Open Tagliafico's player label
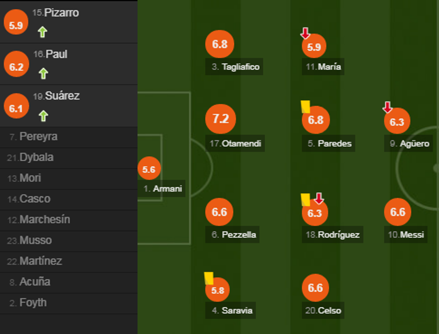Viewport: 439px width, 334px height. pyautogui.click(x=235, y=67)
